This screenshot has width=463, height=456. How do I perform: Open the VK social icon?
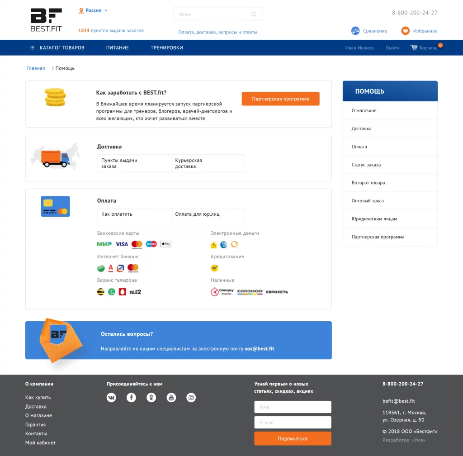(x=111, y=398)
